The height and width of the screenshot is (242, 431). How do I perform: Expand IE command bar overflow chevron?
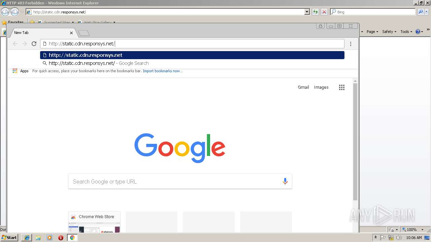tap(428, 30)
